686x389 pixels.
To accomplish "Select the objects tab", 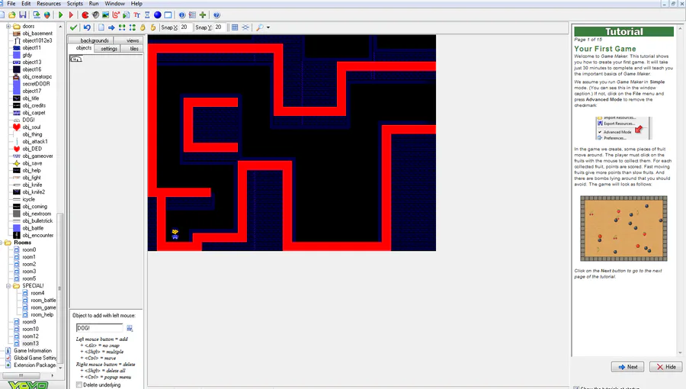I will (x=84, y=48).
